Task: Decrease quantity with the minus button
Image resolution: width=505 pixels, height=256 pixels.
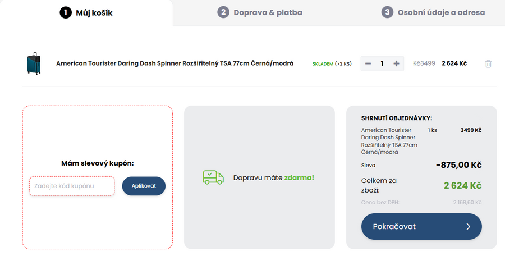Action: coord(368,63)
